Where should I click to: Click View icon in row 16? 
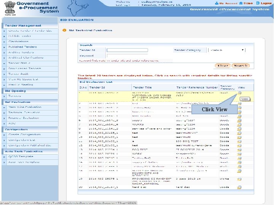tap(239, 162)
